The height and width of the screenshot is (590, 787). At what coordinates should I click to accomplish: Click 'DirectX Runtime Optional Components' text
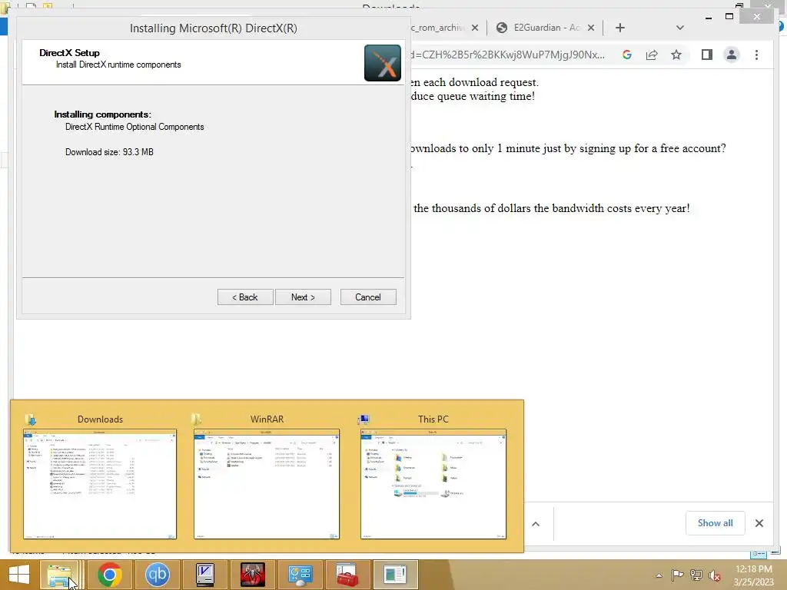[134, 127]
